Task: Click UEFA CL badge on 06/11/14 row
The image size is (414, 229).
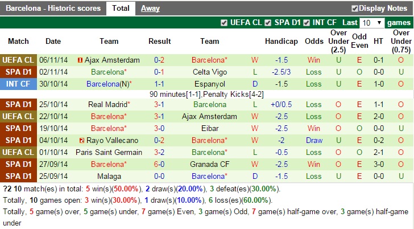Action: click(18, 60)
